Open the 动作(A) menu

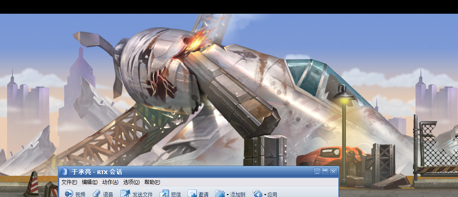point(110,182)
